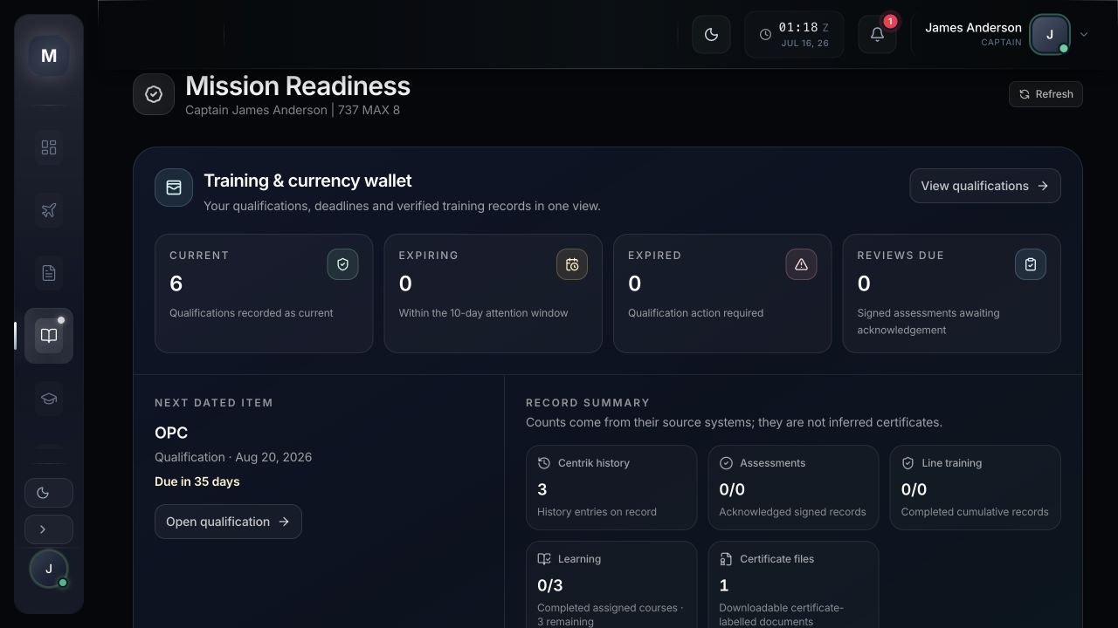Click the Learning book icon
Image resolution: width=1118 pixels, height=628 pixels.
point(544,559)
